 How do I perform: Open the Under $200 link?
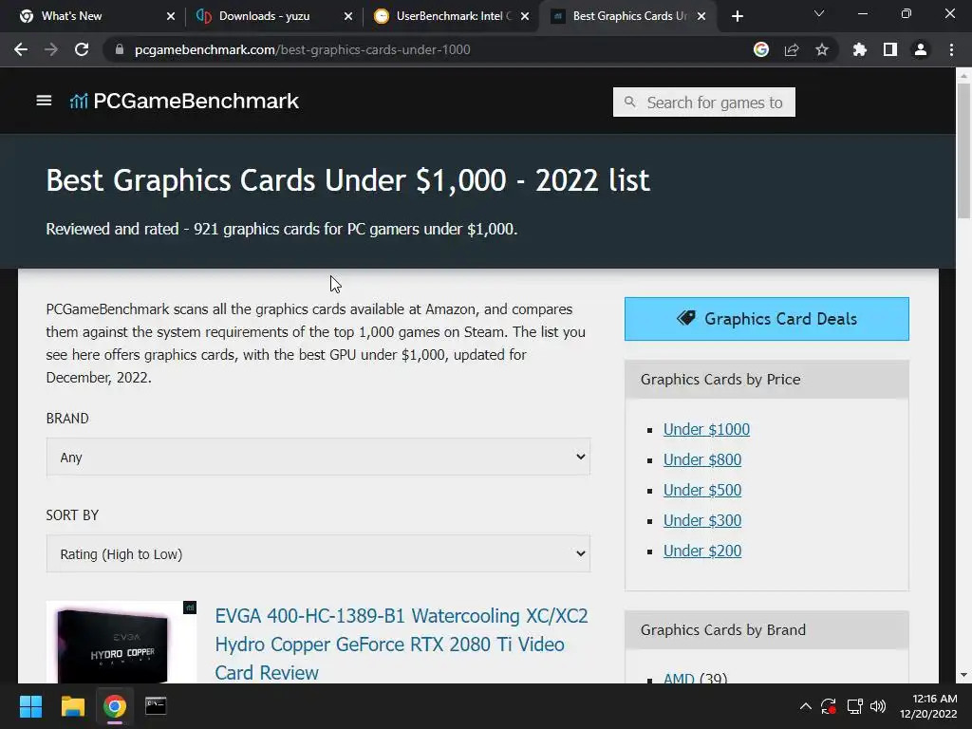(x=702, y=551)
